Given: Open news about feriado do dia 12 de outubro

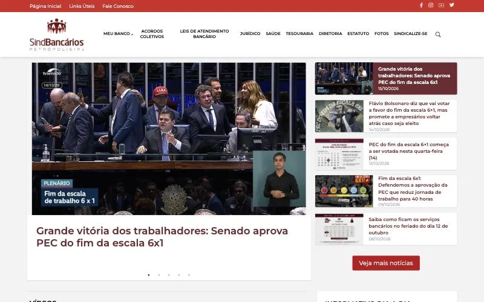Looking at the screenshot, I should tap(408, 226).
